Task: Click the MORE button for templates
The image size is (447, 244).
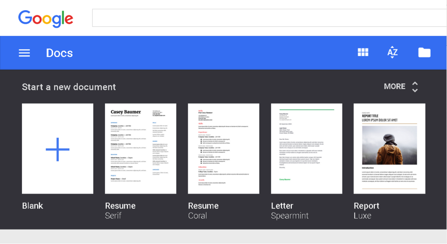Action: pyautogui.click(x=394, y=86)
